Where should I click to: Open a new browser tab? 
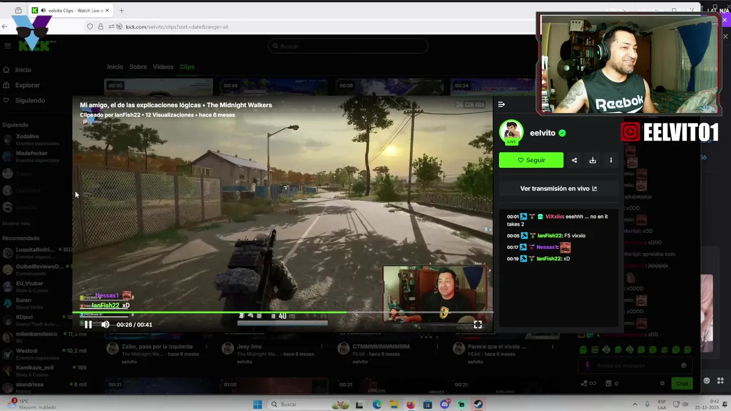point(121,10)
